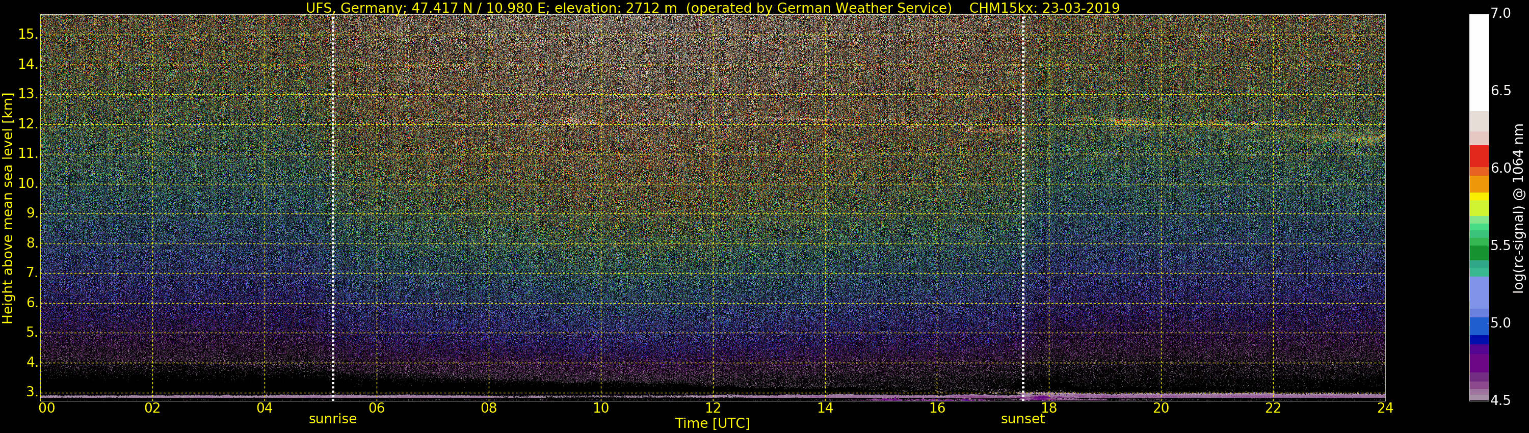Click the x-axis tick label '02'
The width and height of the screenshot is (1529, 433).
pyautogui.click(x=152, y=408)
